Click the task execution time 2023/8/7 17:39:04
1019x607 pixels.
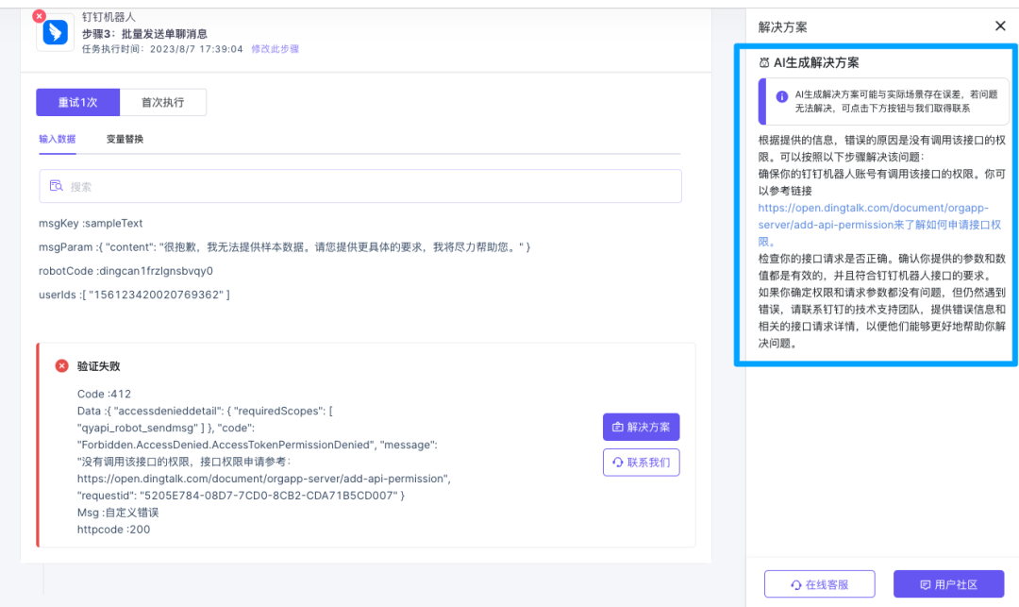coord(196,49)
